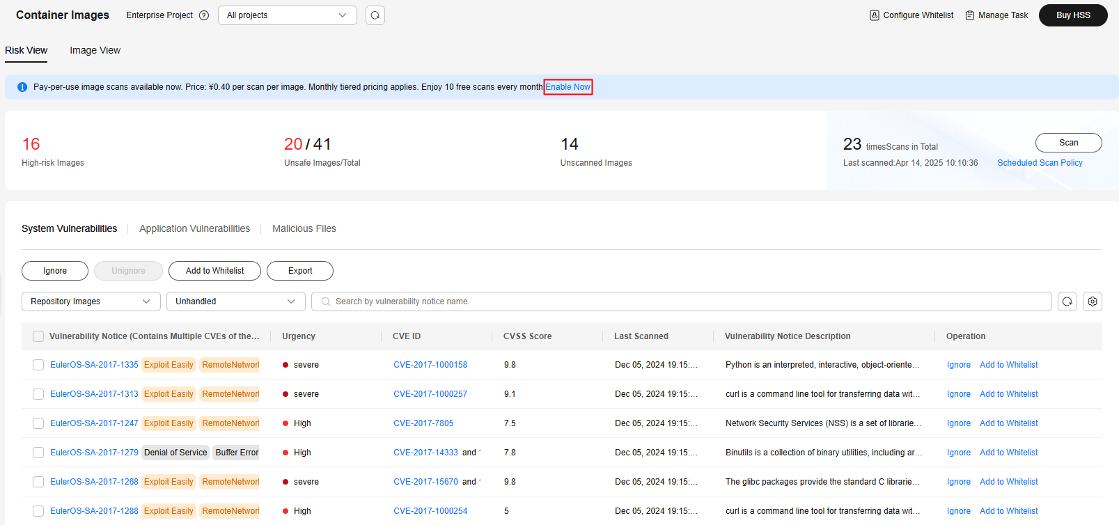Open EulerOS-SA-2017-1313 notice
Viewport: 1119px width, 525px height.
(94, 394)
